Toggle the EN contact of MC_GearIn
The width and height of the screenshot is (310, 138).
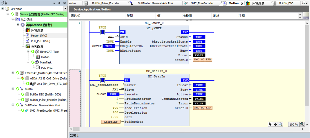tap(102, 80)
